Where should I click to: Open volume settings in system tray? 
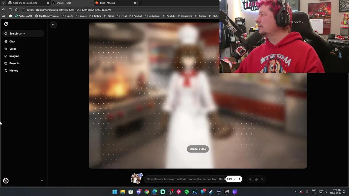click(x=325, y=192)
